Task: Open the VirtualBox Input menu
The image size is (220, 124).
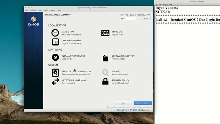Action: point(46,10)
